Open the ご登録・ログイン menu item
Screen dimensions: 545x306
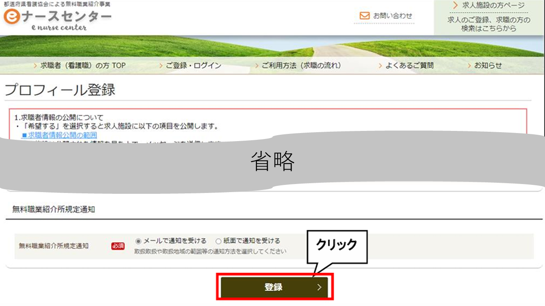tap(194, 65)
